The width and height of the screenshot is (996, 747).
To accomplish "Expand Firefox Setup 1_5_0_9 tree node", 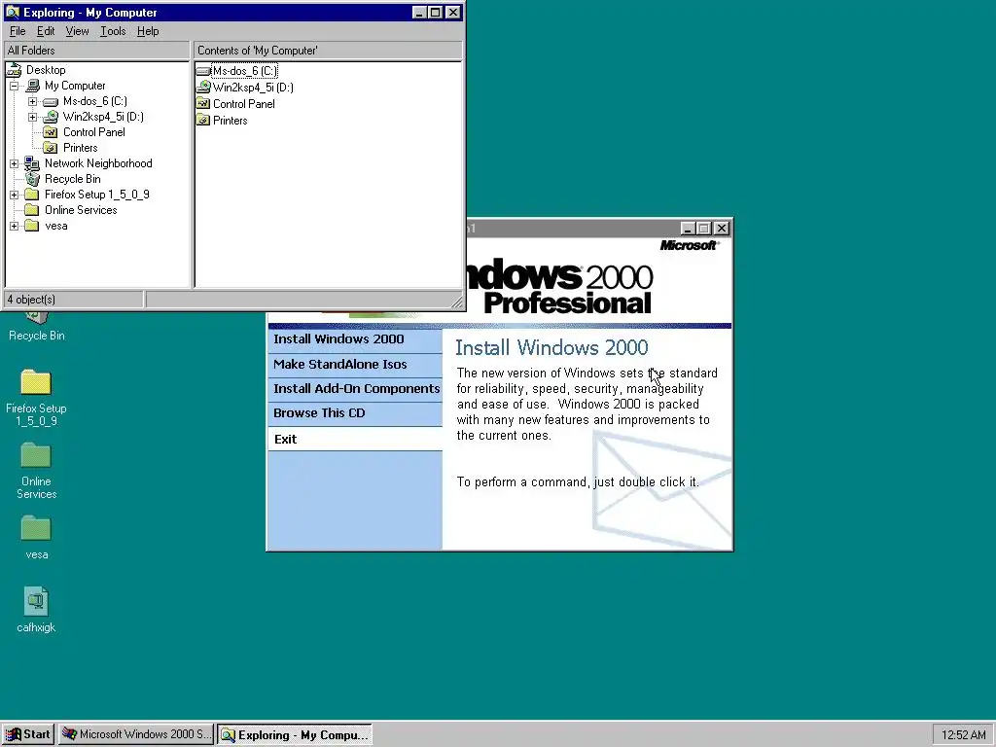I will (14, 195).
